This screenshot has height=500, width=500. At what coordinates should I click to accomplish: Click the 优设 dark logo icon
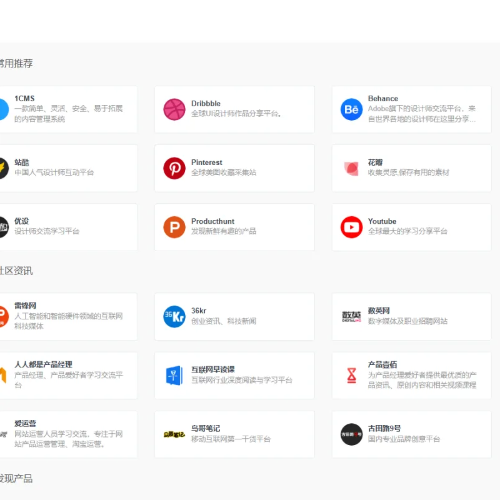click(4, 227)
